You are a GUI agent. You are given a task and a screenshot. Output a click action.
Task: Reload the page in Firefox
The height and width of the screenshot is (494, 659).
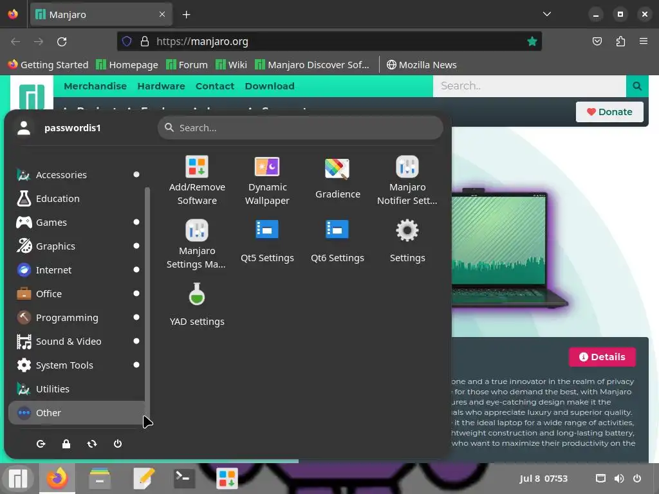[x=62, y=42]
